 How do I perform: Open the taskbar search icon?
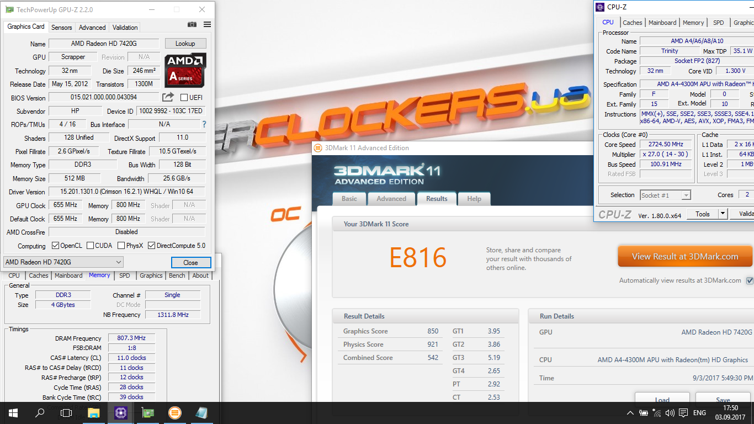click(x=40, y=412)
